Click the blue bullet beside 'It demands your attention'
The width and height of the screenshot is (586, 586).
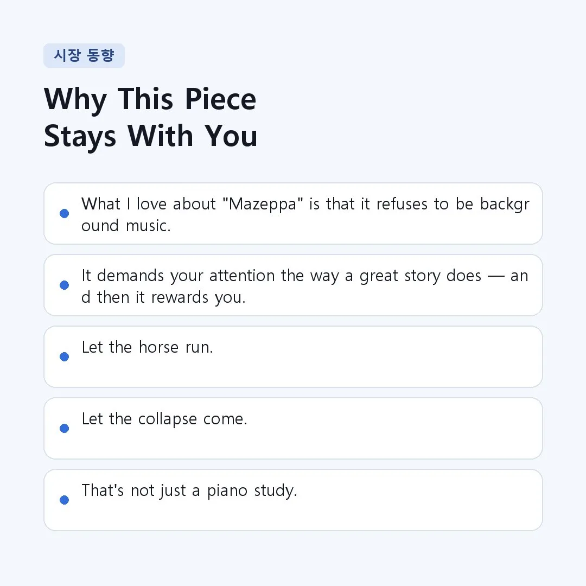pos(64,285)
